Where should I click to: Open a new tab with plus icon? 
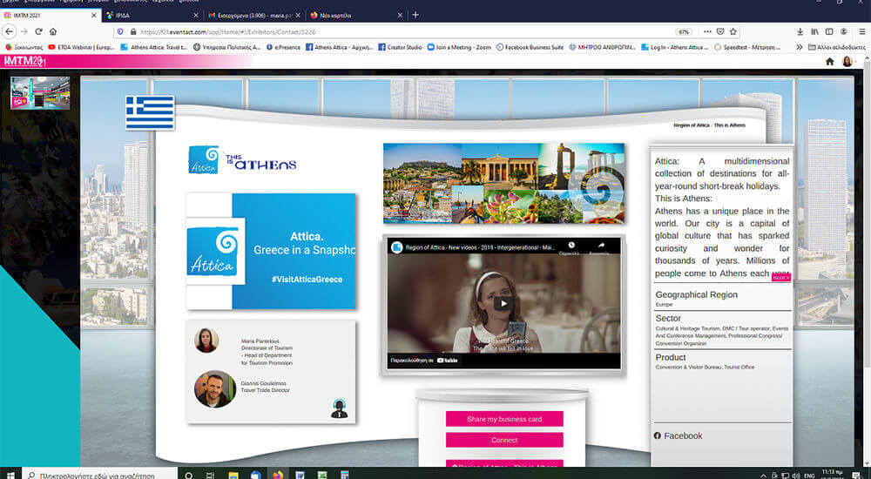[x=415, y=15]
